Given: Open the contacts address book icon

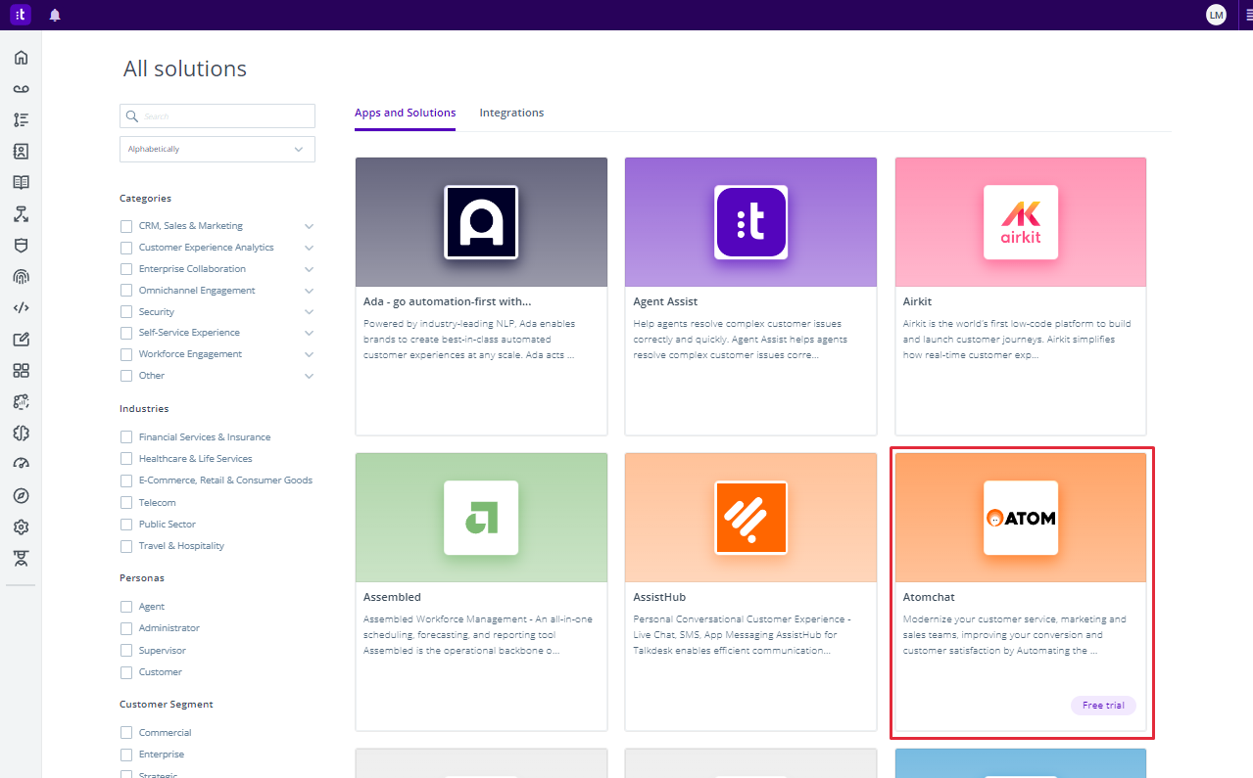Looking at the screenshot, I should click(x=21, y=152).
